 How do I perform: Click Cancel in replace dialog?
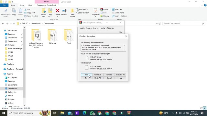(109, 78)
